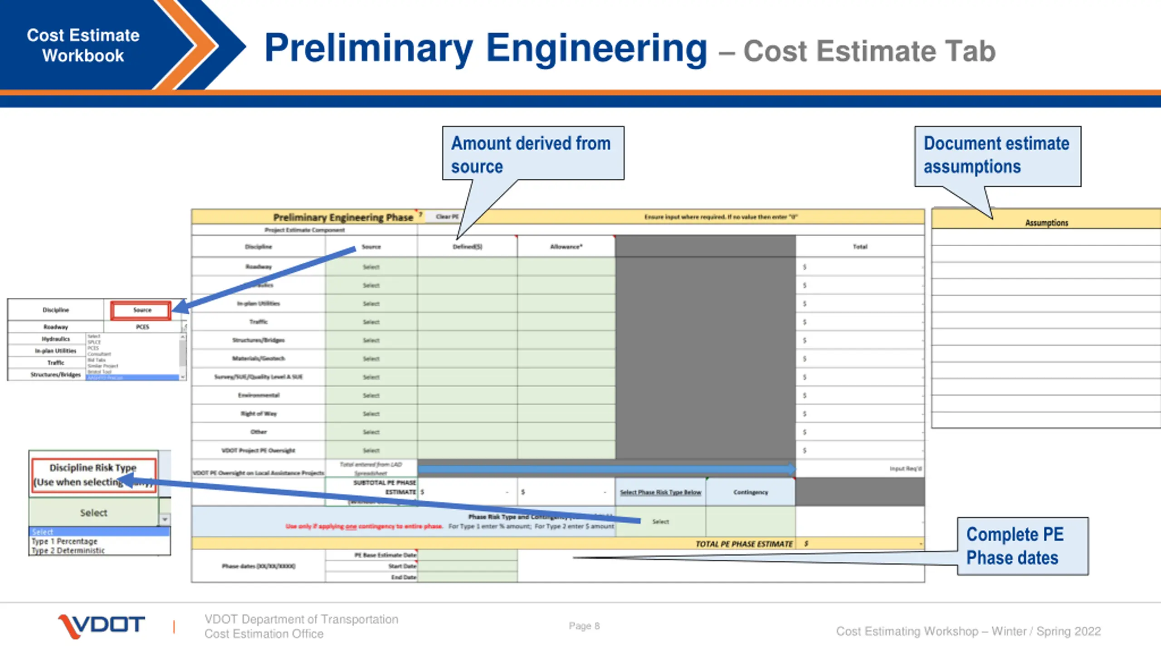Click Environmental row Defined($) cell
This screenshot has width=1161, height=653.
pyautogui.click(x=467, y=395)
